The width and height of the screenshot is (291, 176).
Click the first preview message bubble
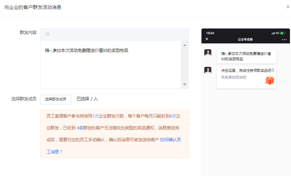[x=246, y=56]
